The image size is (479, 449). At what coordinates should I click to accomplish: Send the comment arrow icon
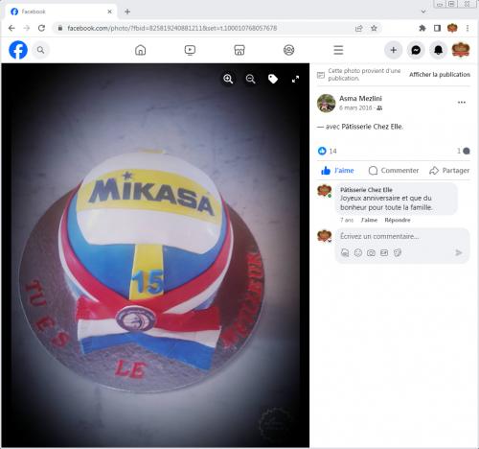click(x=459, y=253)
